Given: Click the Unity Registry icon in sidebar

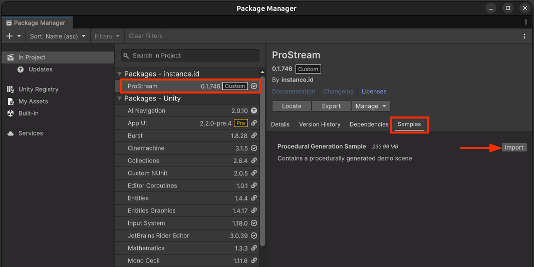Looking at the screenshot, I should point(10,89).
